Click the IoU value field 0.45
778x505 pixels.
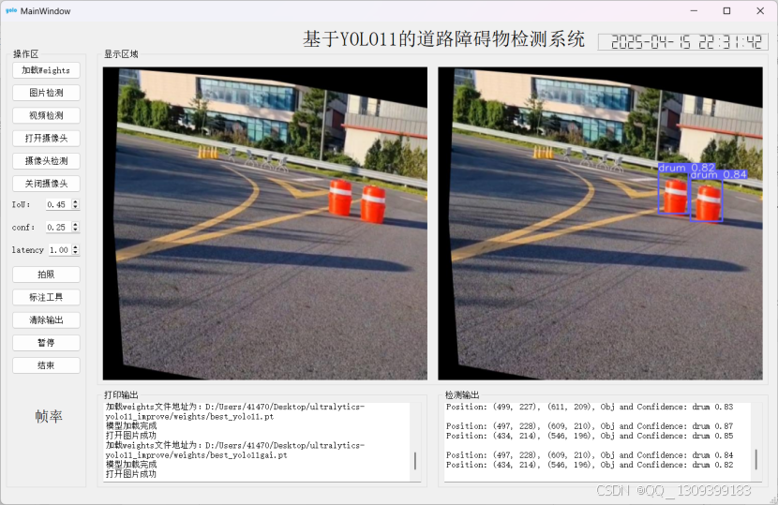click(x=58, y=204)
